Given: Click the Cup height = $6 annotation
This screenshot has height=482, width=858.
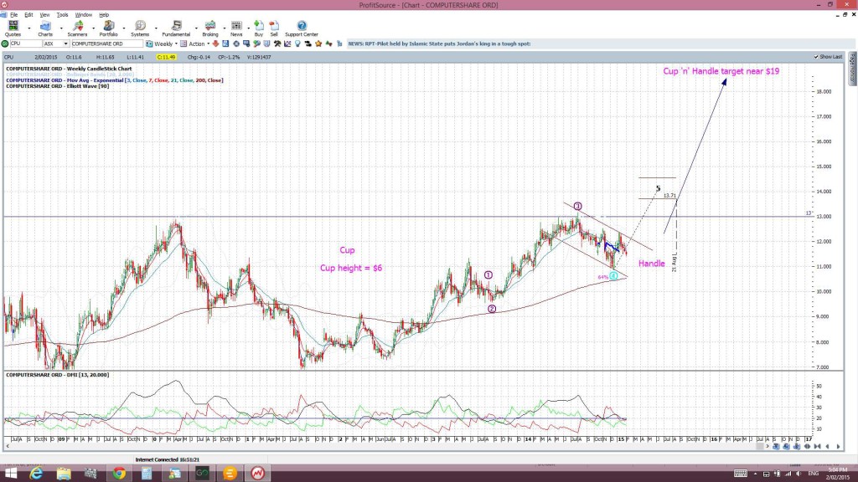Looking at the screenshot, I should [x=351, y=268].
